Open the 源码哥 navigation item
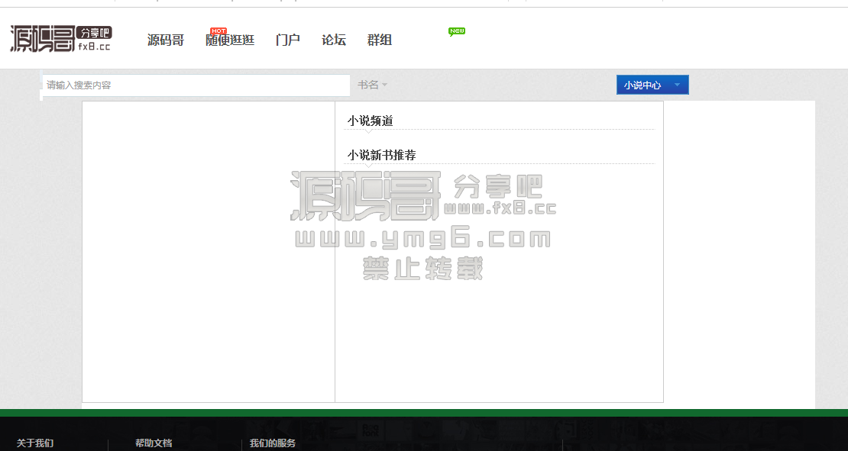 166,40
